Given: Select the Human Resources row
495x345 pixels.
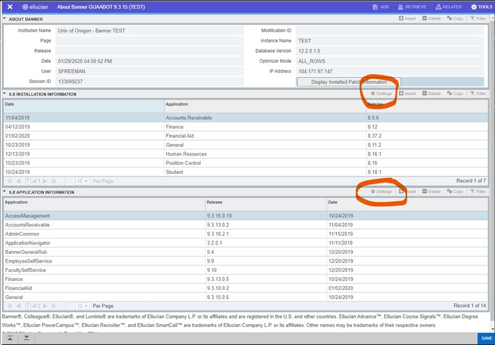Looking at the screenshot, I should (246, 154).
